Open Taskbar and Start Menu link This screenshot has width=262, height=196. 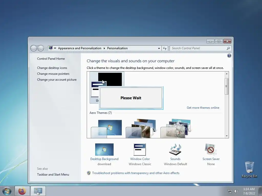coord(53,175)
